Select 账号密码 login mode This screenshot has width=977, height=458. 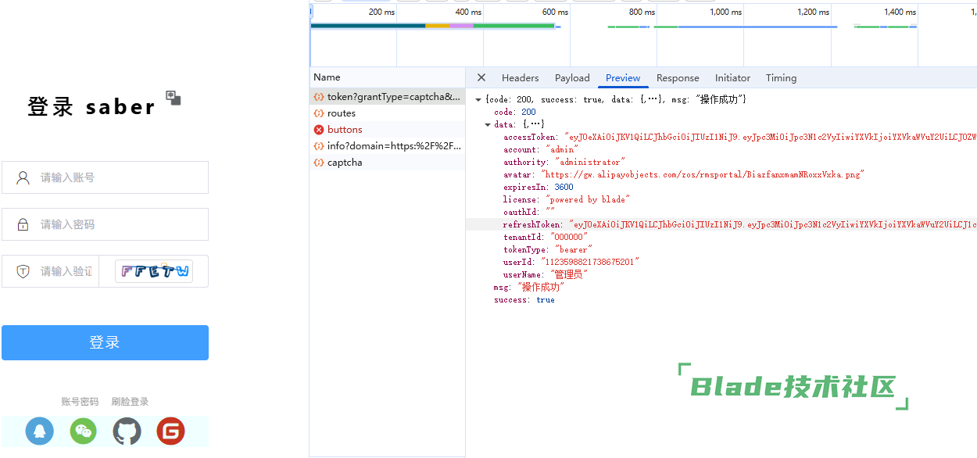pyautogui.click(x=80, y=402)
